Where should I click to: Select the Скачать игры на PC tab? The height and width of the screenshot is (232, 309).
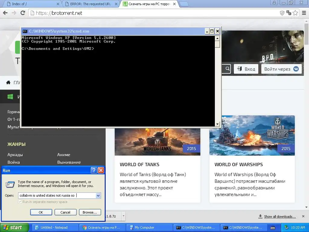tap(149, 4)
